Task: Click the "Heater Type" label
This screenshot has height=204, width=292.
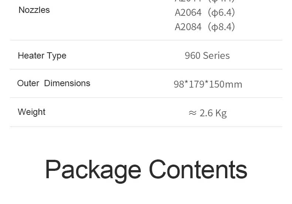Action: [x=42, y=56]
